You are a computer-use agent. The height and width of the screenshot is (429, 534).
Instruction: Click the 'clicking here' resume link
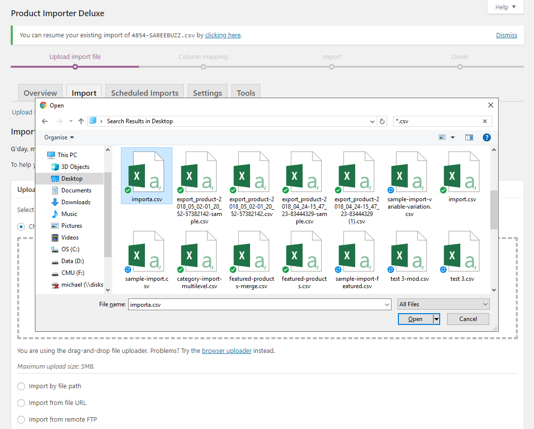pyautogui.click(x=223, y=35)
